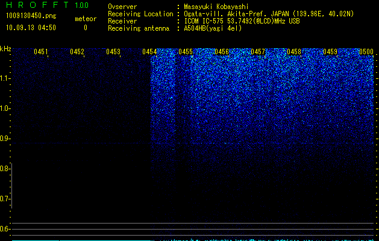Click the kHz axis unit label
This screenshot has height=241, width=379.
(x=5, y=49)
